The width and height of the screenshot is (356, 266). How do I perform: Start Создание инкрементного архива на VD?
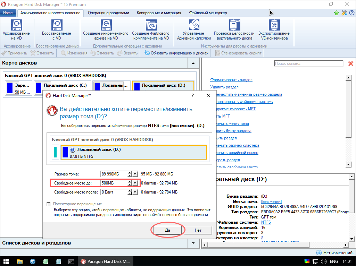point(106,30)
